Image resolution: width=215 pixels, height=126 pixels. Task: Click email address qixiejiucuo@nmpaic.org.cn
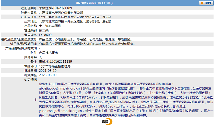(x=59, y=88)
